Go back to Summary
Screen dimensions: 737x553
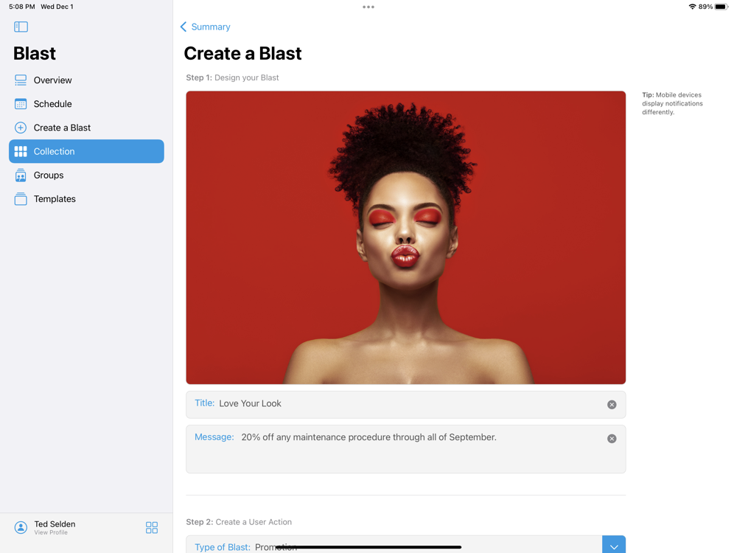(206, 27)
